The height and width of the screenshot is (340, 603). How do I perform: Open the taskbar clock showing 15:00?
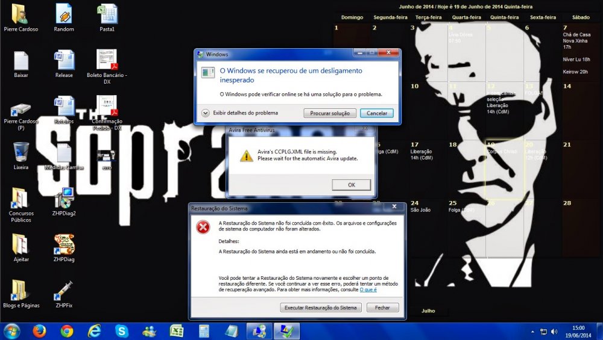tap(578, 332)
